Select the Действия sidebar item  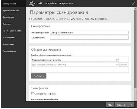[x=7, y=24]
